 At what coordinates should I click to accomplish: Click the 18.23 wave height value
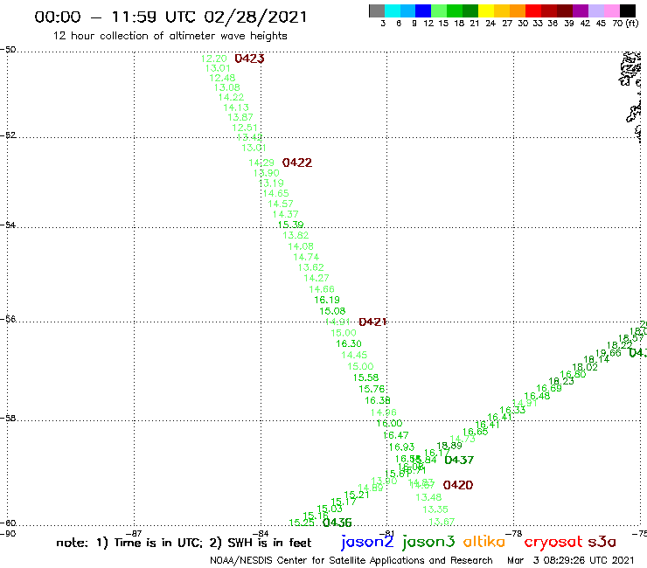[x=561, y=381]
